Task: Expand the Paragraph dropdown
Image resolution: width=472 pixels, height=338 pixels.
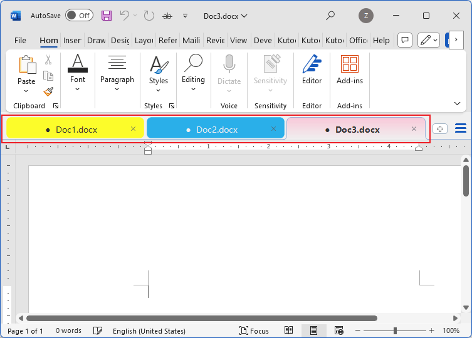Action: [x=117, y=89]
